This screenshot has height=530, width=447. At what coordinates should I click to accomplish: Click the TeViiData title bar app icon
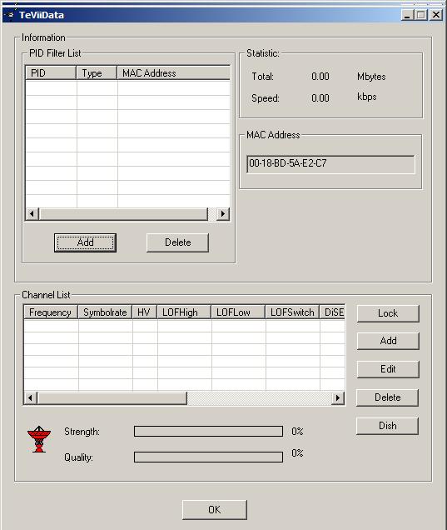(x=11, y=15)
